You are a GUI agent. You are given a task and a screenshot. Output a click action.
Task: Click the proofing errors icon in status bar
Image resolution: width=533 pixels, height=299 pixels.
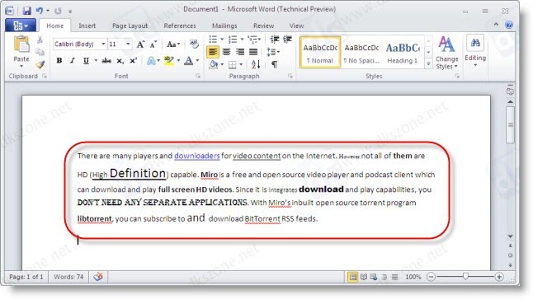coord(98,277)
